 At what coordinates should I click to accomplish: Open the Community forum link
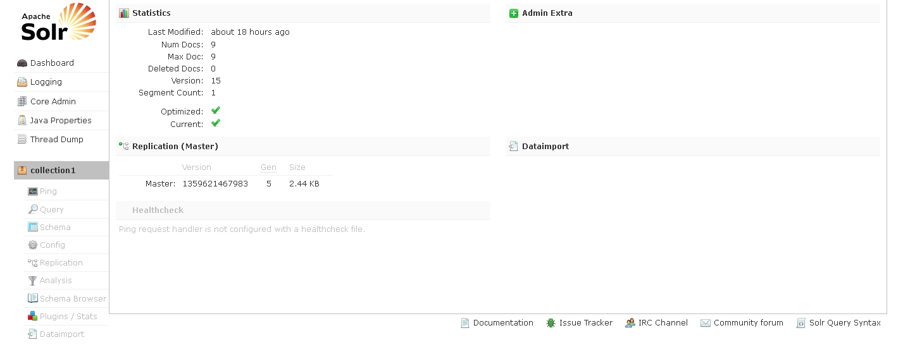tap(748, 323)
